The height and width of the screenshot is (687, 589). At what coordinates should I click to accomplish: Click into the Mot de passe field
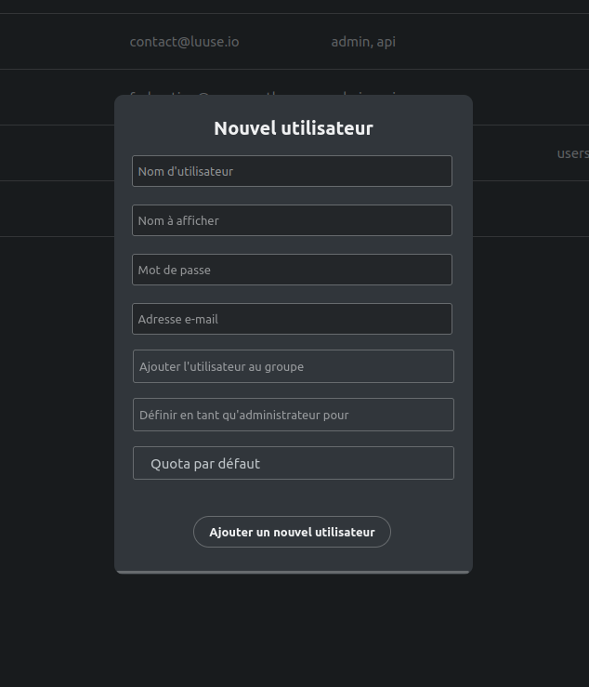coord(292,270)
